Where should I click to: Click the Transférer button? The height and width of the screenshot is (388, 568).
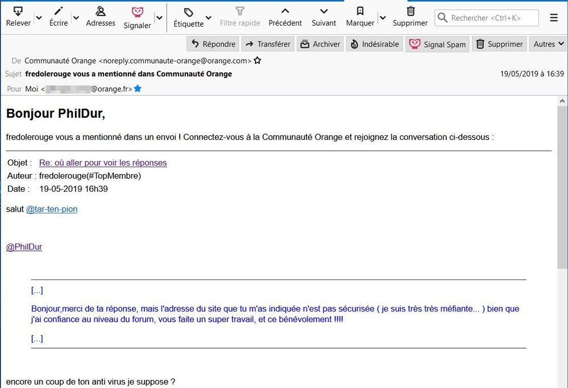(x=267, y=44)
